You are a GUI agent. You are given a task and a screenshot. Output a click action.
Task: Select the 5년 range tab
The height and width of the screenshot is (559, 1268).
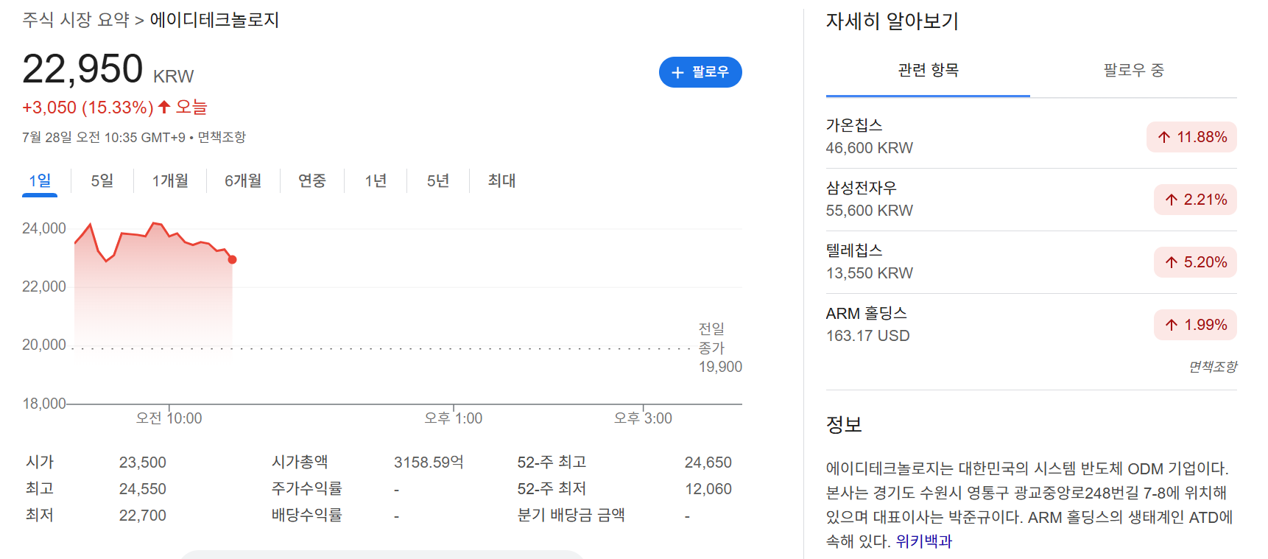coord(438,180)
